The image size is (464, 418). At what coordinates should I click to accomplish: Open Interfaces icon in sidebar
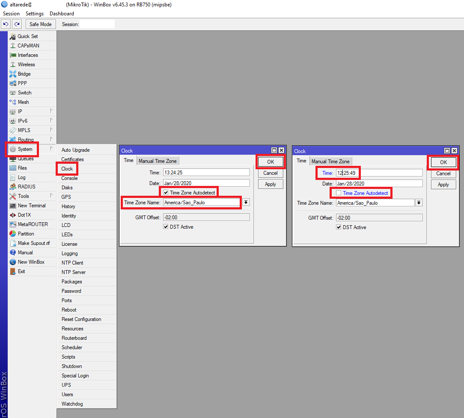(13, 55)
